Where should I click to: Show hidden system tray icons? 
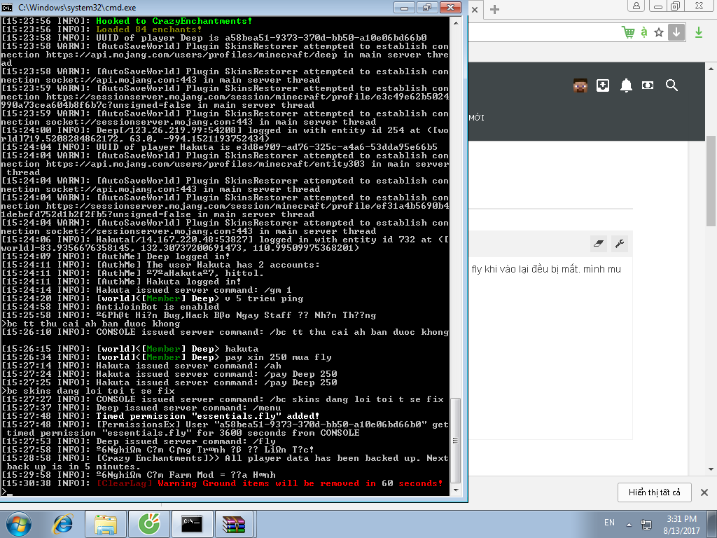[629, 525]
